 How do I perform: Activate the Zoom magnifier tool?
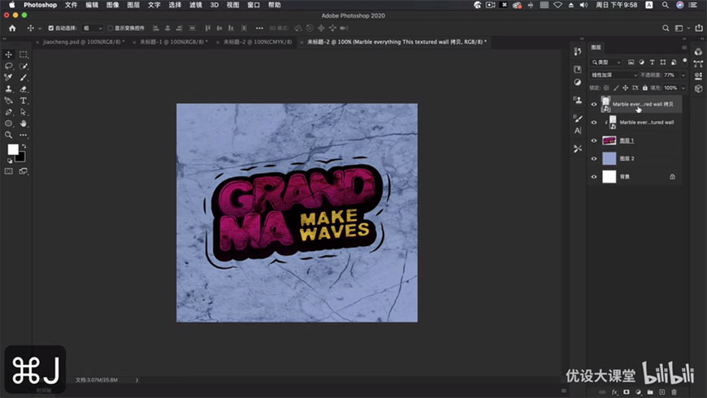[x=9, y=135]
